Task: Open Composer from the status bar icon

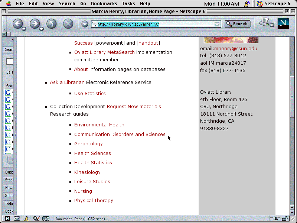Action: (36, 219)
